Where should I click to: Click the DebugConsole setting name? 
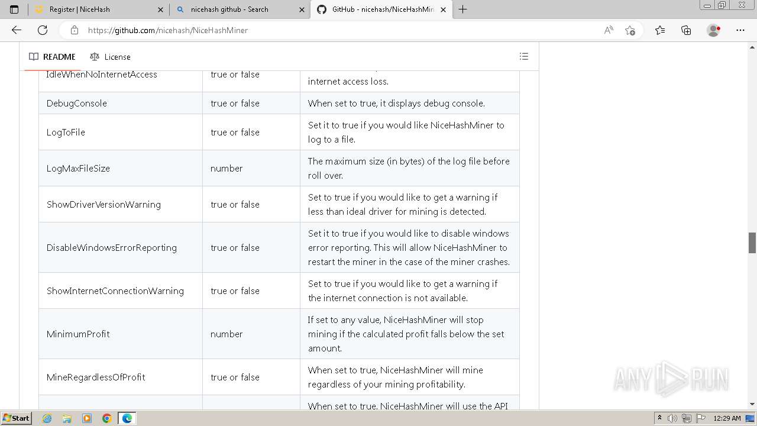pos(77,103)
